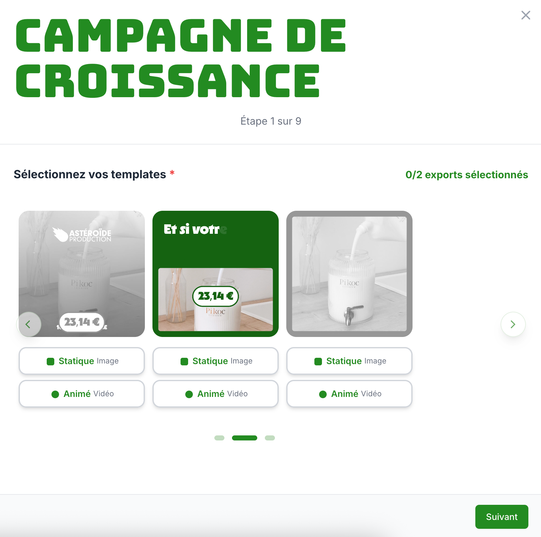Enable Animé Vidéo for gray-framed Pikoc template
This screenshot has height=537, width=541.
click(349, 393)
